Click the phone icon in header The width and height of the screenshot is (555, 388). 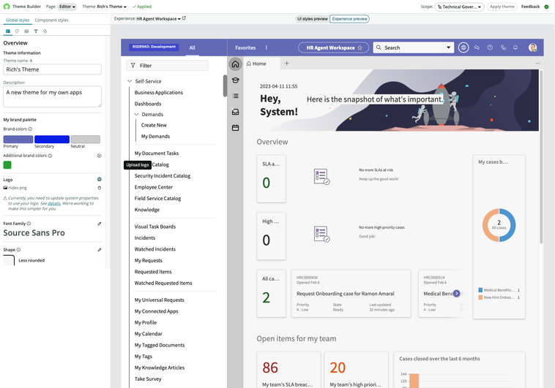pos(503,47)
